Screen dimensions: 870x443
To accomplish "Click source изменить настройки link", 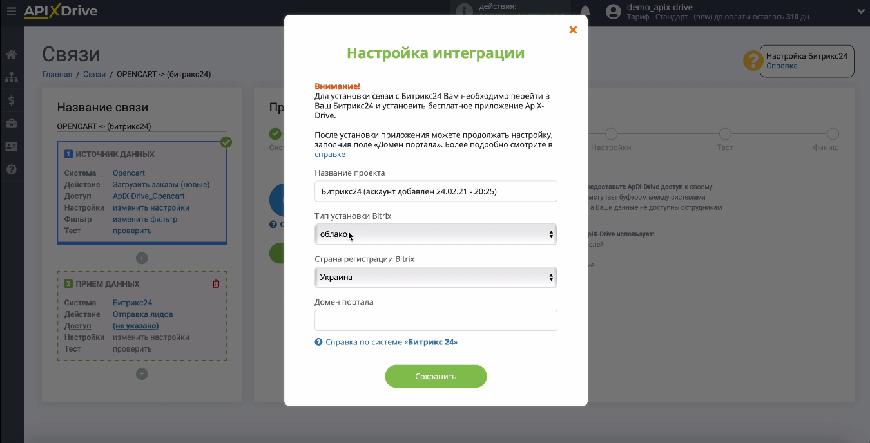I will 151,208.
